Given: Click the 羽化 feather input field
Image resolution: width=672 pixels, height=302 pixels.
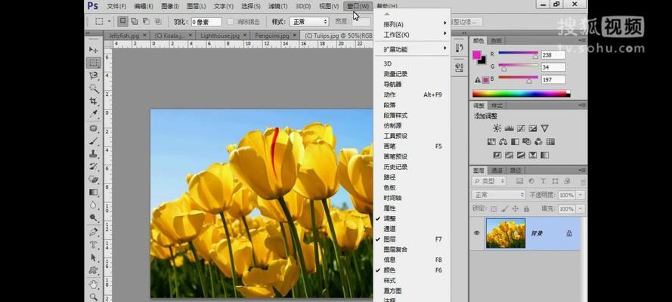Looking at the screenshot, I should pos(206,22).
